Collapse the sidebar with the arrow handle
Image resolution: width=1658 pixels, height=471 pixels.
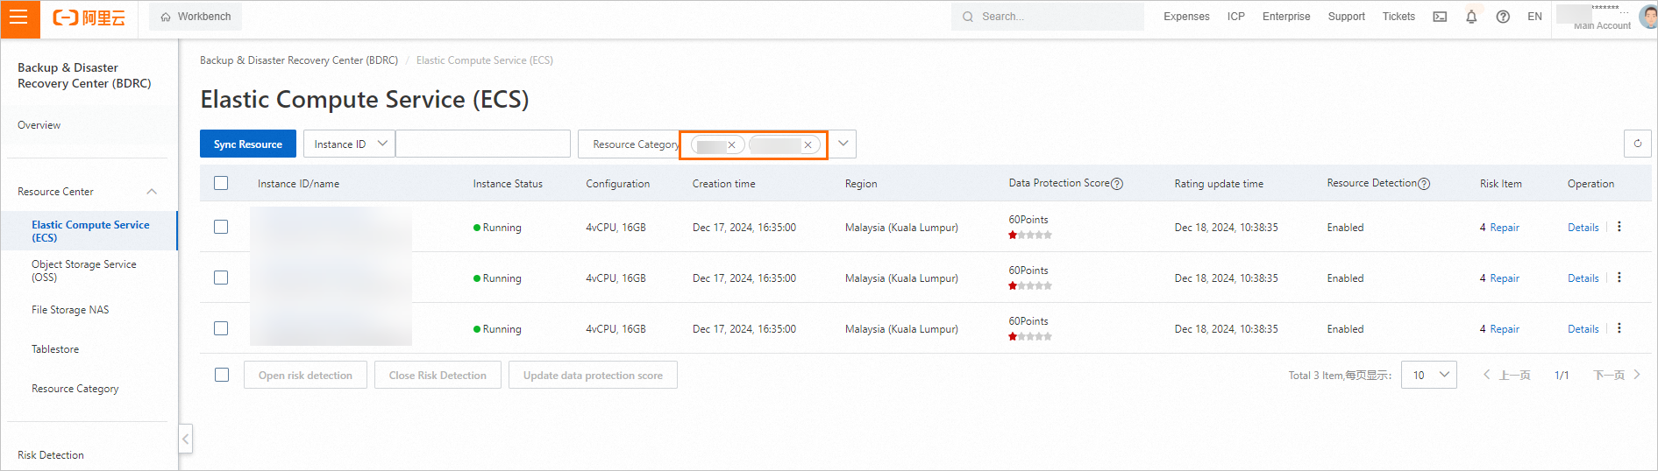click(185, 439)
